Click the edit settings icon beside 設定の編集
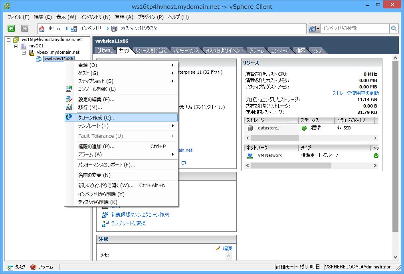The height and width of the screenshot is (274, 404). click(69, 99)
